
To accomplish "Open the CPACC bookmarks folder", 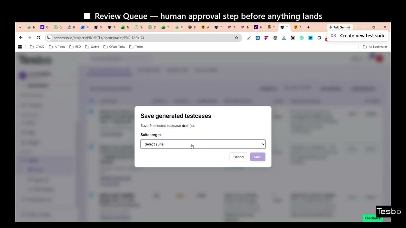I will (37, 47).
